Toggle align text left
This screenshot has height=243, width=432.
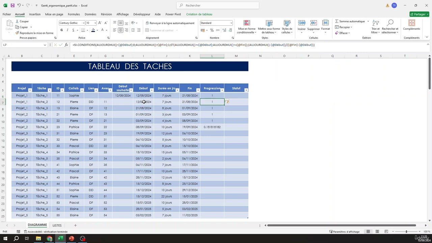(x=115, y=30)
